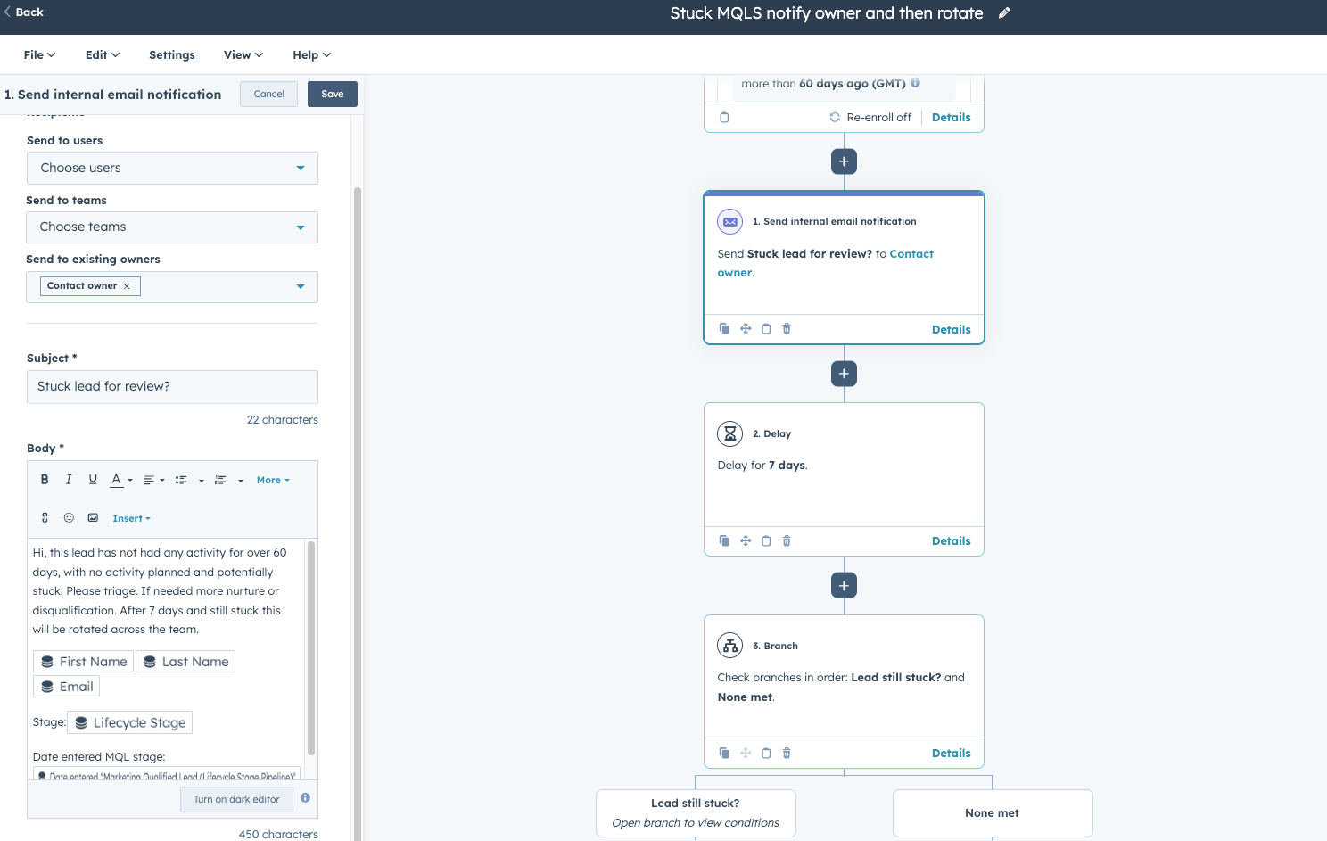This screenshot has width=1327, height=841.
Task: Click into the Subject input field
Action: point(172,387)
